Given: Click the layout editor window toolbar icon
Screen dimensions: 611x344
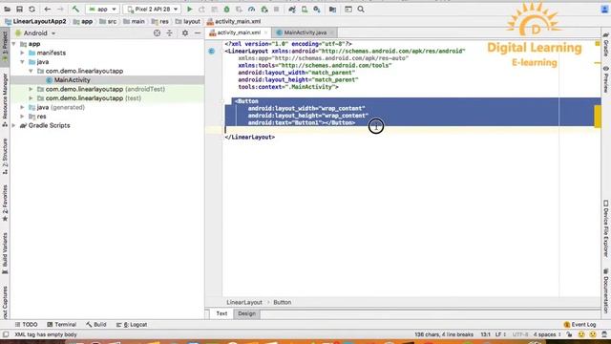Looking at the screenshot, I should (x=348, y=9).
